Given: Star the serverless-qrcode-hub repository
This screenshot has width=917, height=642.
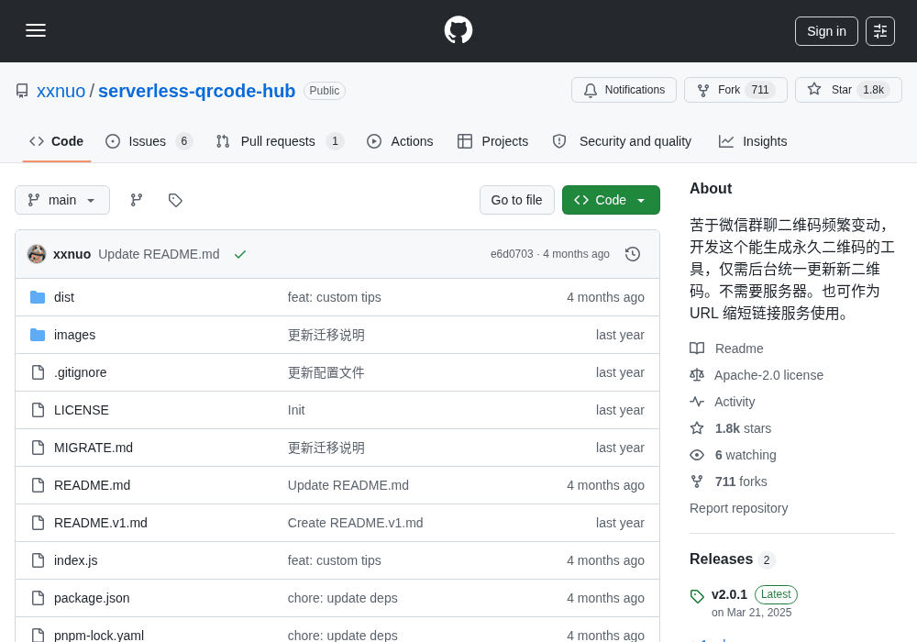Looking at the screenshot, I should tap(848, 90).
